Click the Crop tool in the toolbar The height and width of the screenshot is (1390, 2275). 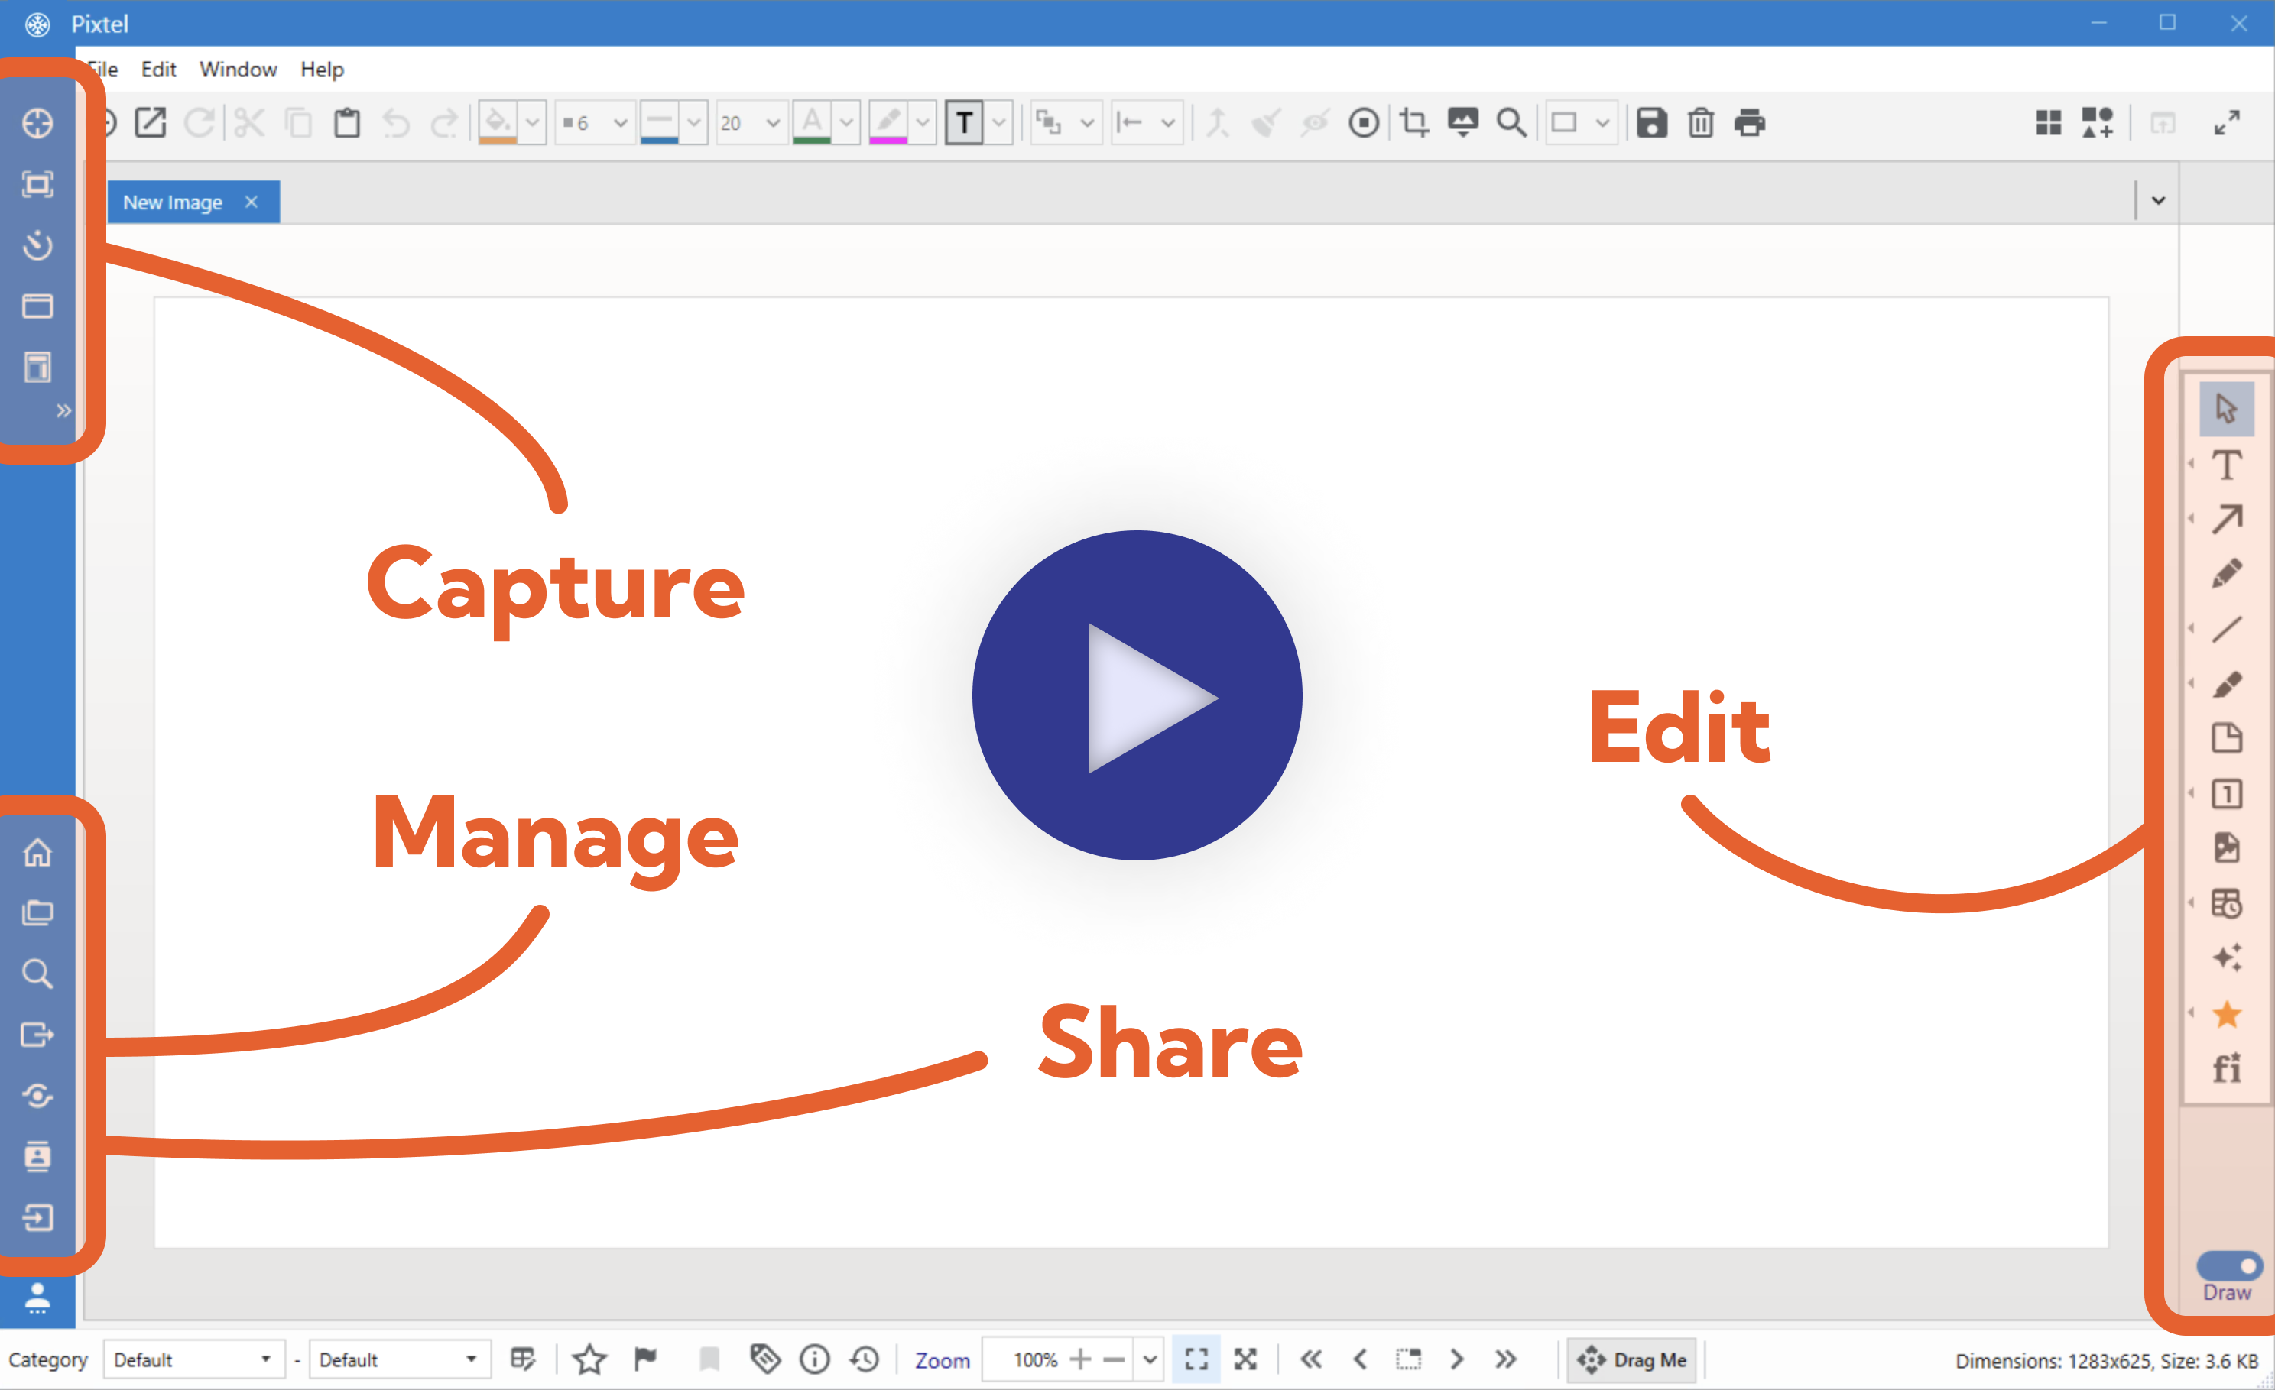[x=1413, y=123]
